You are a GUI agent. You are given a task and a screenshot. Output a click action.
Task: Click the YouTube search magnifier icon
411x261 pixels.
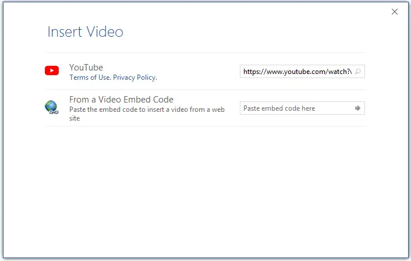[358, 71]
